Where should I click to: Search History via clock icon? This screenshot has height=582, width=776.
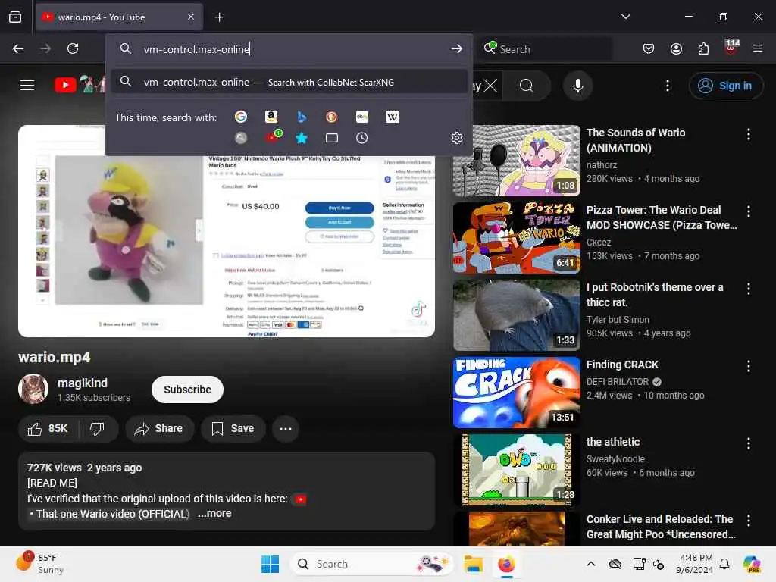point(361,138)
